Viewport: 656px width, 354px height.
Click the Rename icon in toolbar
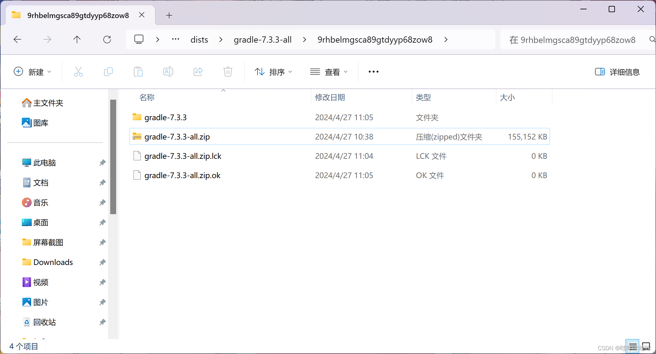[x=168, y=72]
